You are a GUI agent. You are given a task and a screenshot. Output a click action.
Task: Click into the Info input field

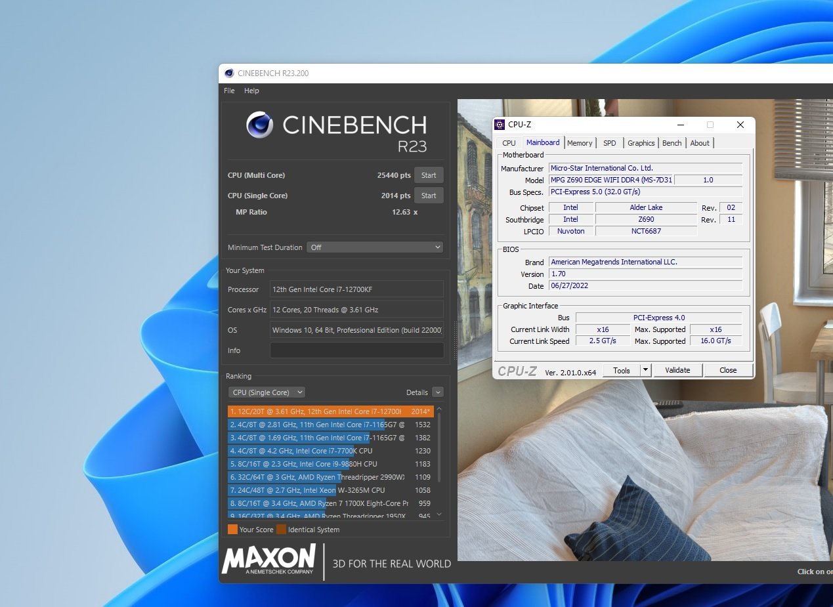(356, 350)
